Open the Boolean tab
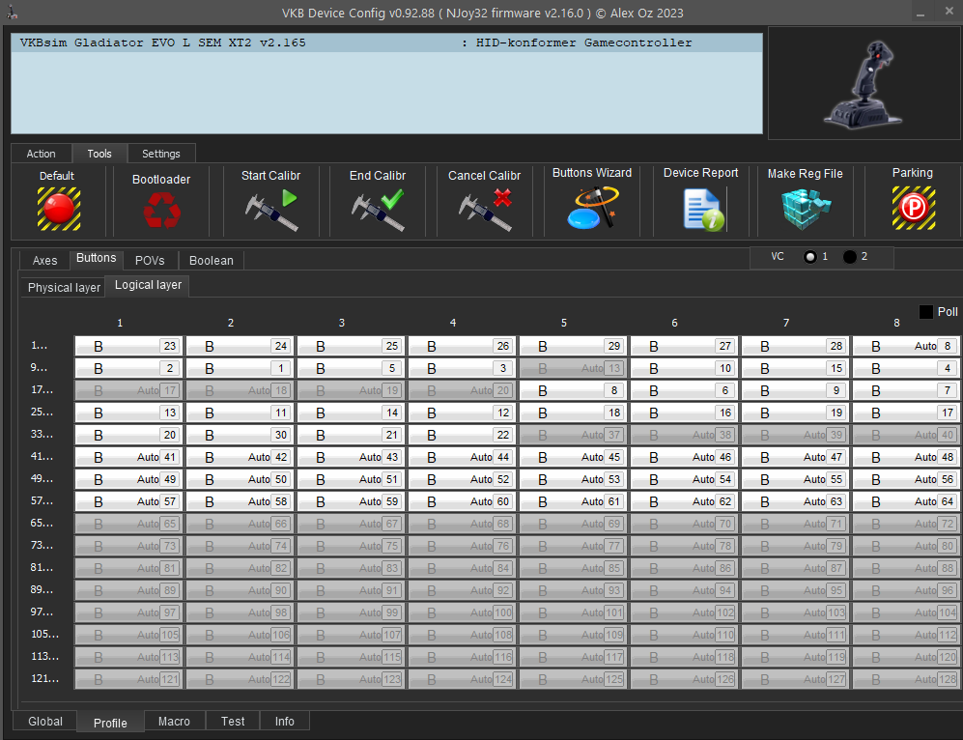Screen dimensions: 963x740 coord(212,261)
